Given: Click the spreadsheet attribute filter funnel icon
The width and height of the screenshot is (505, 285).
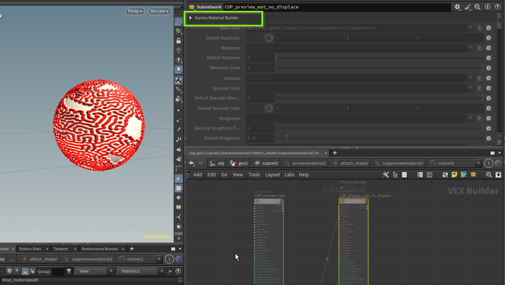Looking at the screenshot, I should pyautogui.click(x=69, y=271).
